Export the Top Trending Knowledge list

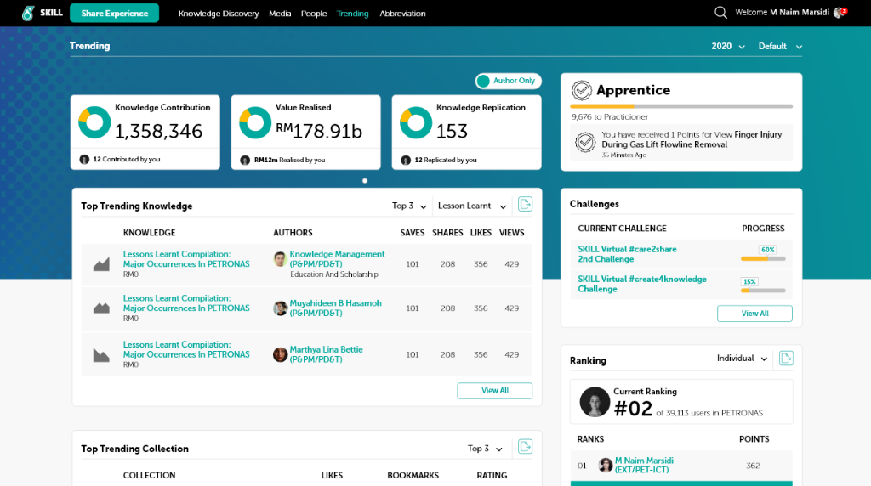pos(525,205)
